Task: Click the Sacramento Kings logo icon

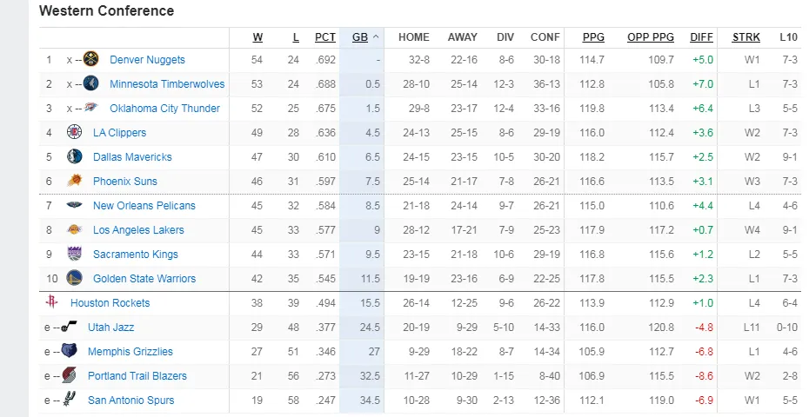Action: tap(74, 255)
